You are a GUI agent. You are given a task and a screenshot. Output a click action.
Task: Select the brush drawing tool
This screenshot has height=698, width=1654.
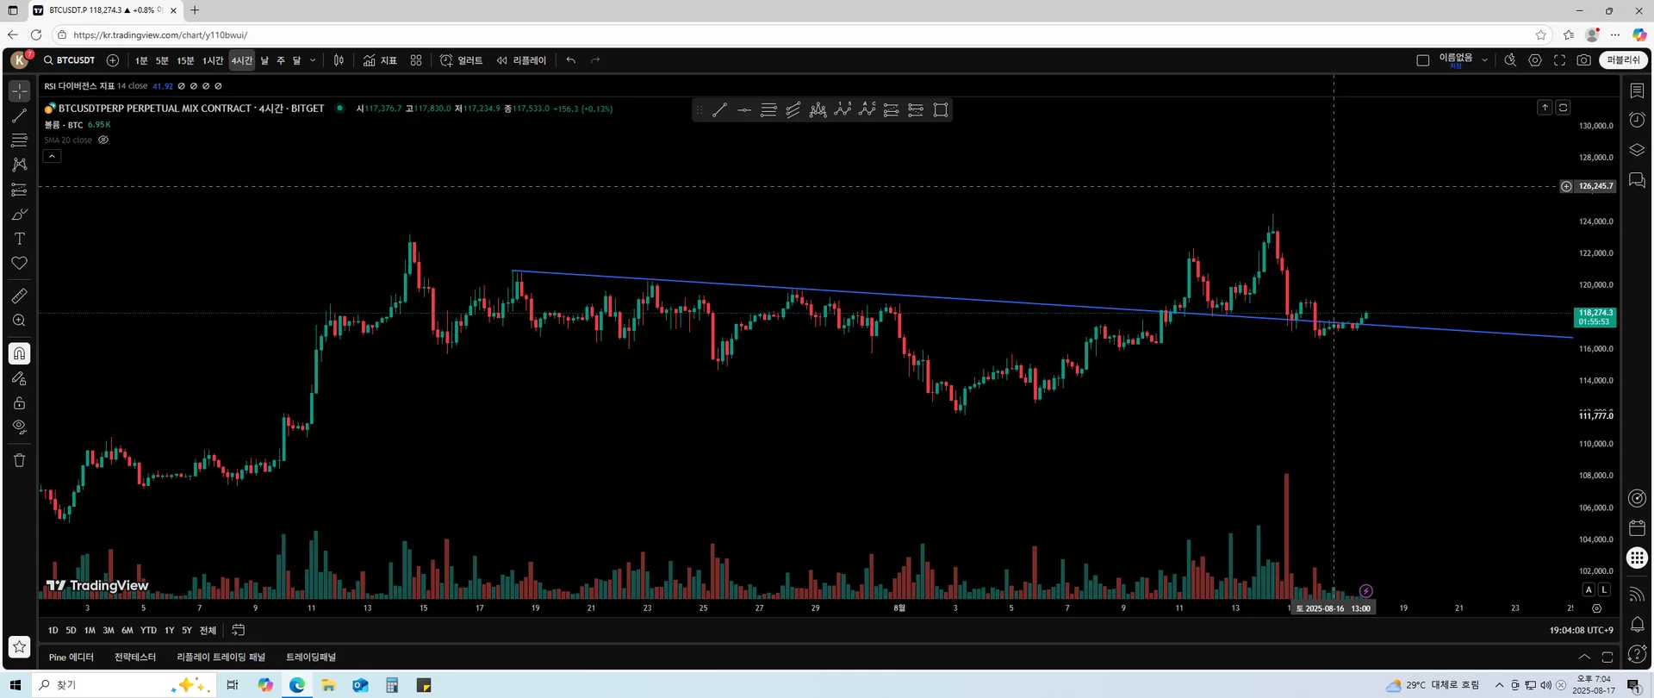click(19, 215)
